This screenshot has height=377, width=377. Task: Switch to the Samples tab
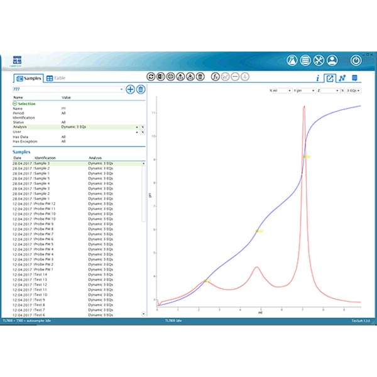click(x=28, y=78)
